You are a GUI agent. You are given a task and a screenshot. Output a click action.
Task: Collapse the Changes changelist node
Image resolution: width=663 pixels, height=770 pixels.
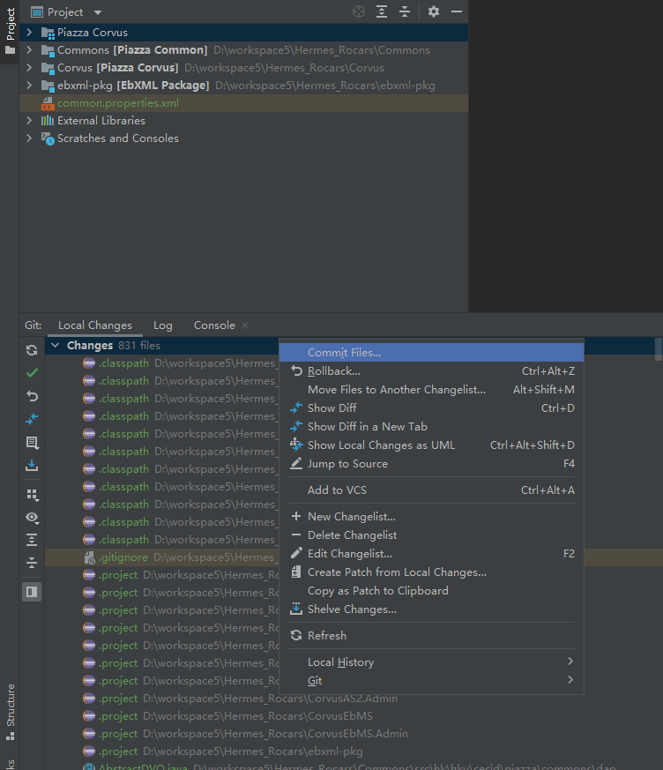pyautogui.click(x=56, y=346)
